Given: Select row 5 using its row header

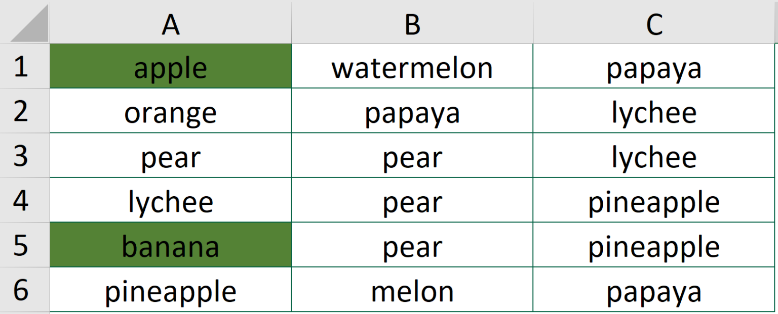Looking at the screenshot, I should pyautogui.click(x=24, y=246).
